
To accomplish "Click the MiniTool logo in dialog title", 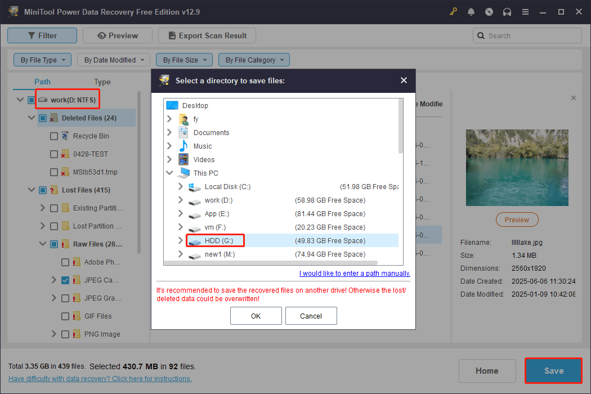I will coord(164,80).
